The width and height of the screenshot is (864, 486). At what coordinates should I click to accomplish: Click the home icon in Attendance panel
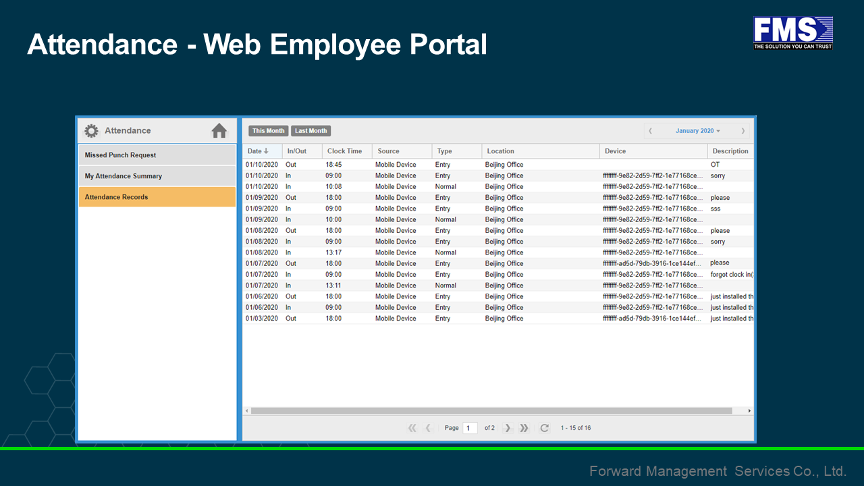[x=219, y=131]
